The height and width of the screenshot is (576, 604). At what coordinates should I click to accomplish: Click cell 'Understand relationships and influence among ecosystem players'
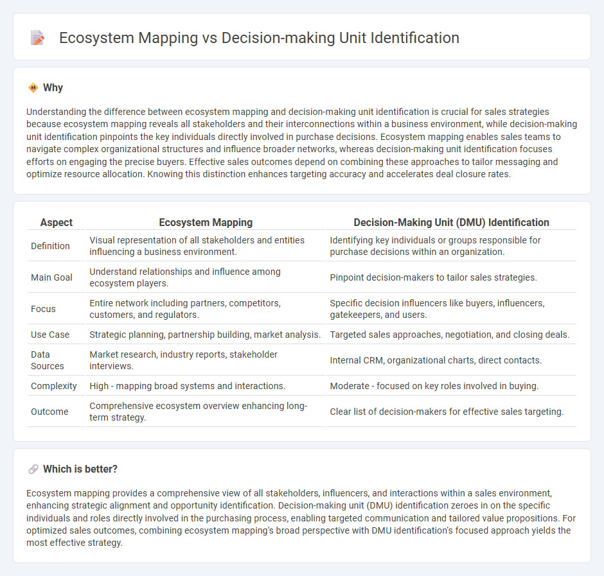[206, 277]
